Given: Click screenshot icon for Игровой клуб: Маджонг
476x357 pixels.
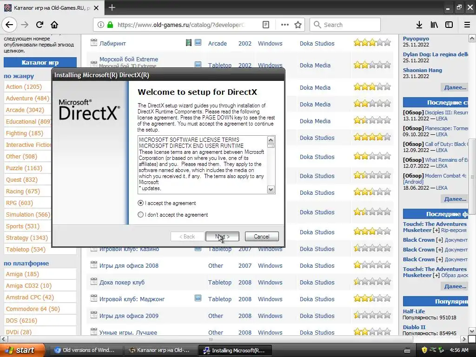Looking at the screenshot, I should (x=198, y=298).
